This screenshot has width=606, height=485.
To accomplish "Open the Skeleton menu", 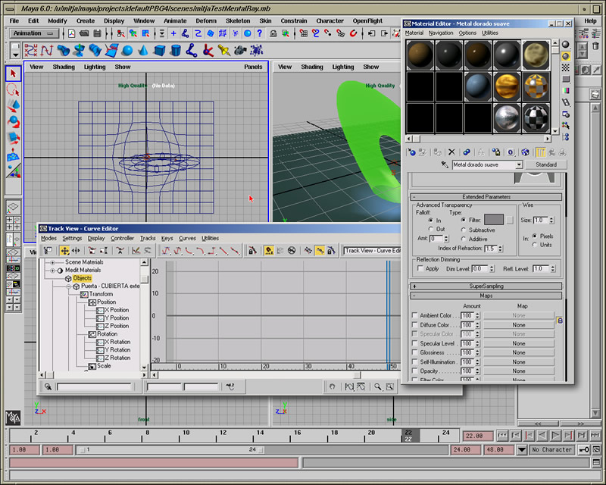I will [x=238, y=21].
